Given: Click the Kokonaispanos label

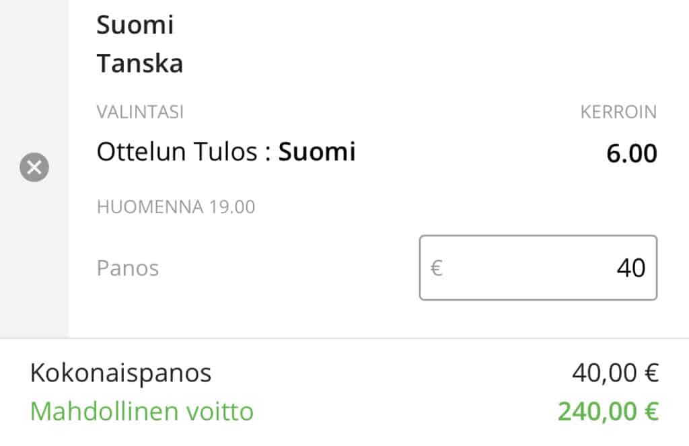Looking at the screenshot, I should coord(120,373).
